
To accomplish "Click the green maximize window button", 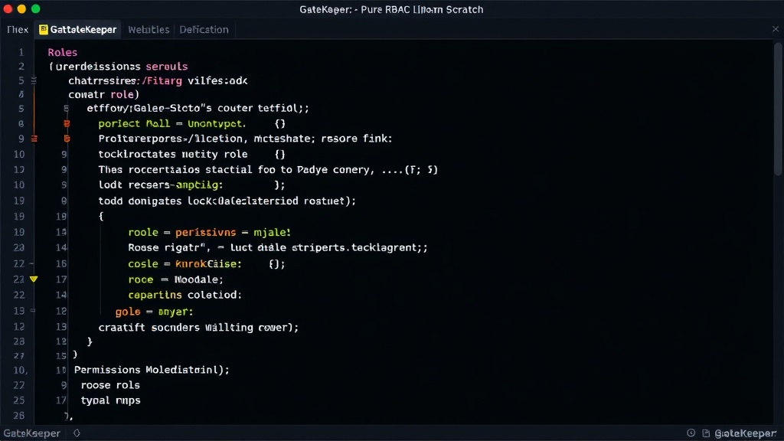I will pyautogui.click(x=35, y=9).
